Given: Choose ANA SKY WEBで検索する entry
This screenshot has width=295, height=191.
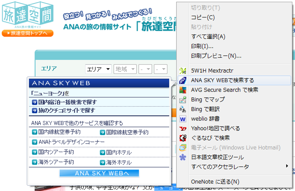Looking at the screenshot, I should tap(234, 80).
